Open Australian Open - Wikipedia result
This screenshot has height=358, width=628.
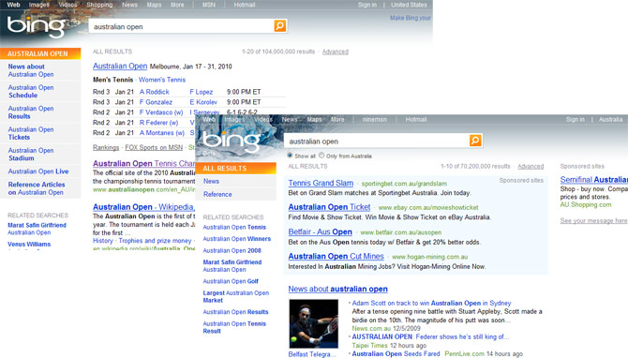143,207
